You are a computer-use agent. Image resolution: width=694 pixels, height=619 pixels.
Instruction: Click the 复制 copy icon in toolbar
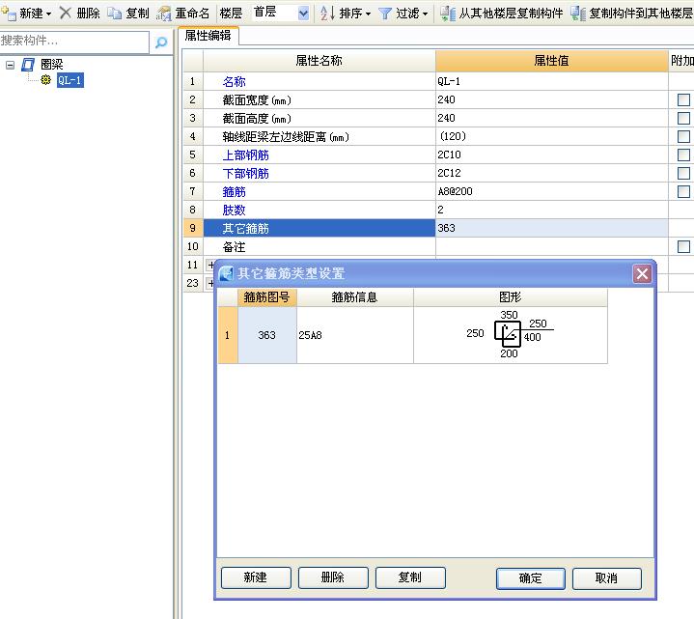(115, 14)
